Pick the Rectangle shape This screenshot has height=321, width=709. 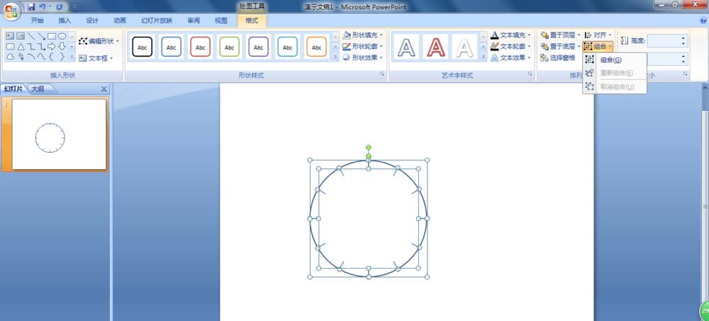click(52, 36)
